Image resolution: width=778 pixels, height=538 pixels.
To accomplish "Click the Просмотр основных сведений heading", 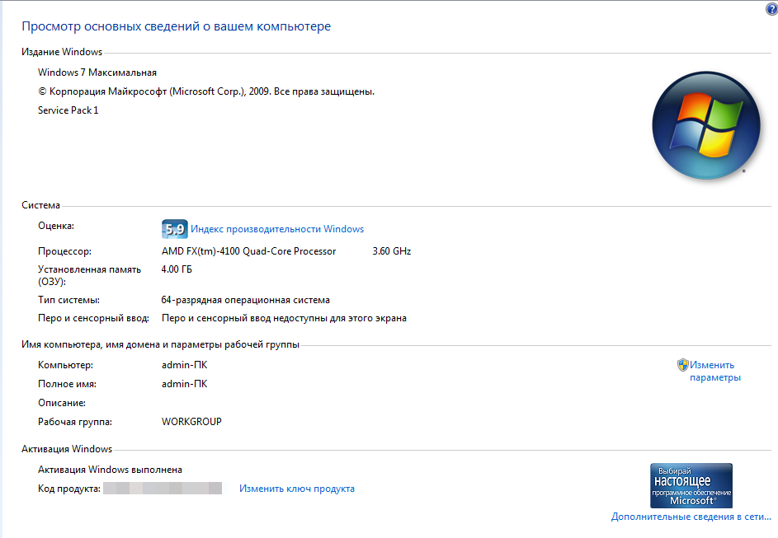I will 176,26.
